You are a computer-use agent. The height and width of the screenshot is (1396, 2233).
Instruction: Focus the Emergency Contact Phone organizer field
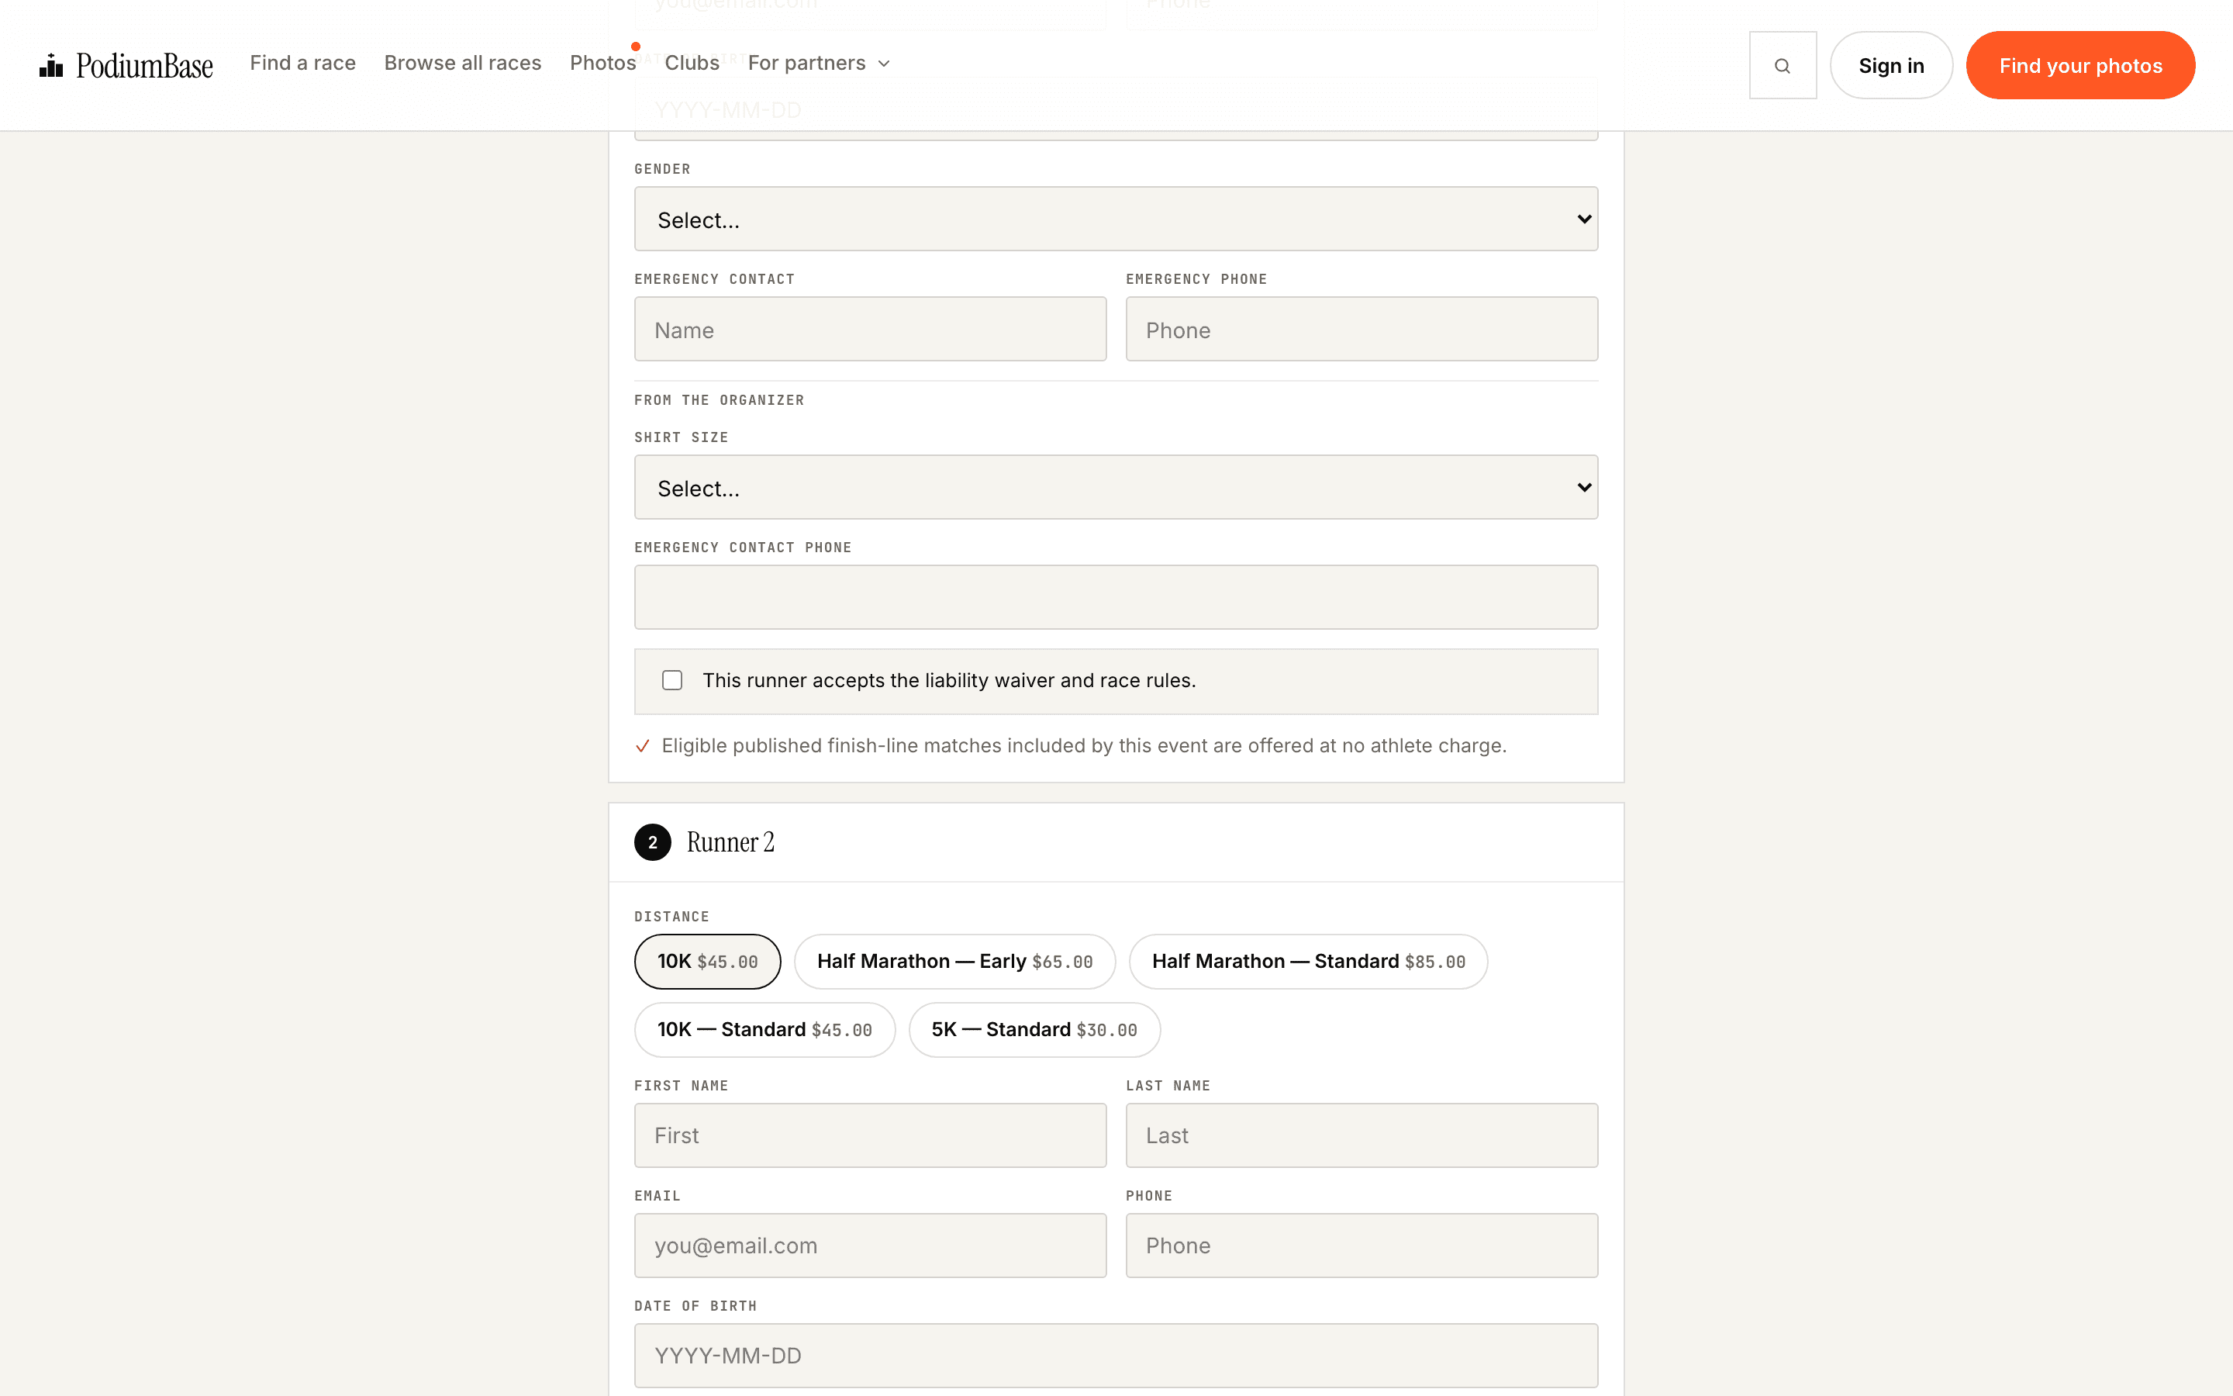tap(1116, 597)
